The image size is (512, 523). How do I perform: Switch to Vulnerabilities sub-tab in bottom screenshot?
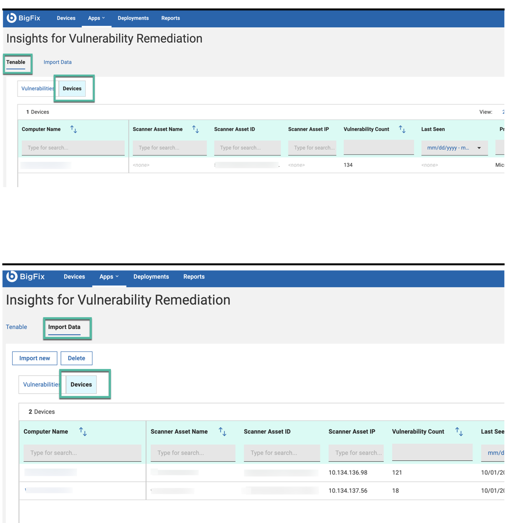point(42,384)
